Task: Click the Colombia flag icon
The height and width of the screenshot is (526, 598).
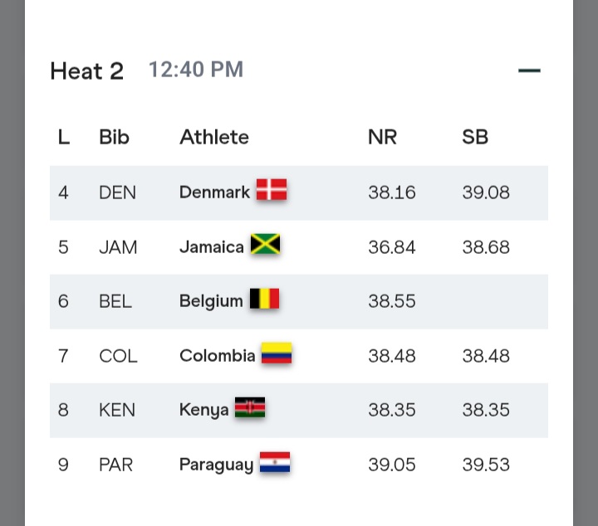Action: 277,354
